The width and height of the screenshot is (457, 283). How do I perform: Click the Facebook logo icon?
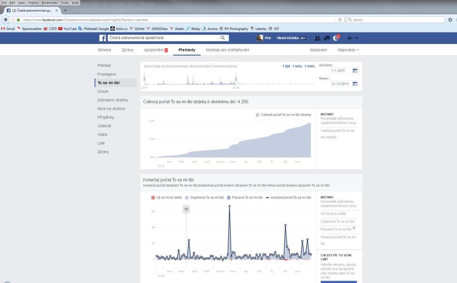[102, 38]
